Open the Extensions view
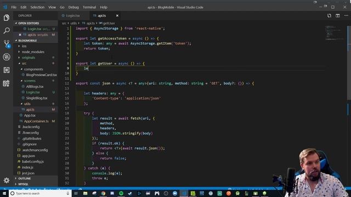This screenshot has width=351, height=197. click(7, 70)
